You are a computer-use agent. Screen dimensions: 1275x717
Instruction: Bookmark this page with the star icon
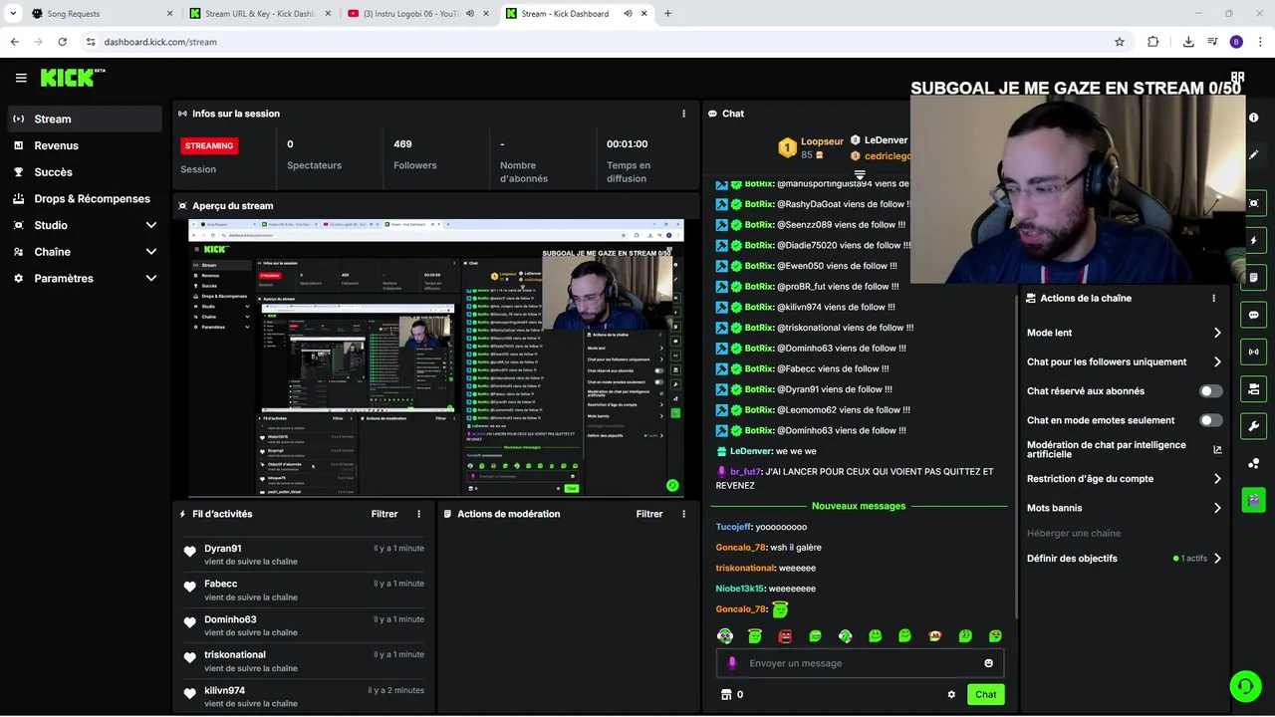[1120, 42]
